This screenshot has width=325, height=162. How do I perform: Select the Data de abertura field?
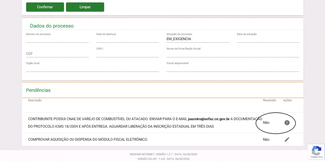[x=127, y=39]
